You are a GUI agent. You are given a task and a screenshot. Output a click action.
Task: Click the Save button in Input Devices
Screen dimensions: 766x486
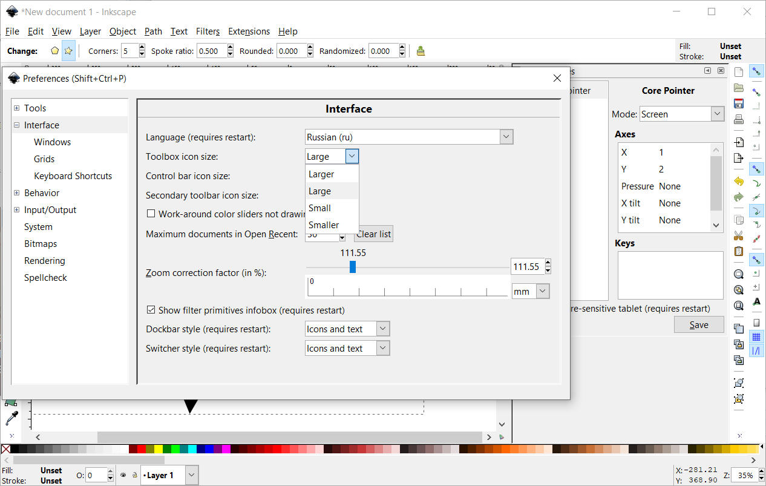click(699, 324)
